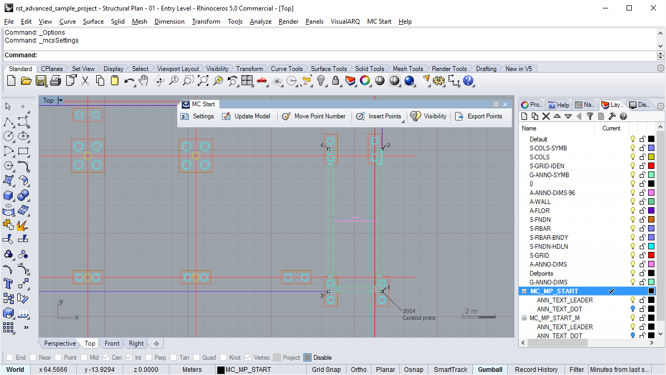Turn on the ANN_TEXT_DOT layer bulb under MC_MP_START
666x375 pixels.
pyautogui.click(x=633, y=309)
